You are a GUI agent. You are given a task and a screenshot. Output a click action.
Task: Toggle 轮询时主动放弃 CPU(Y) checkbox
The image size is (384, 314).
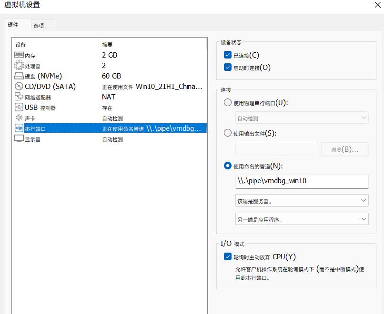(228, 256)
